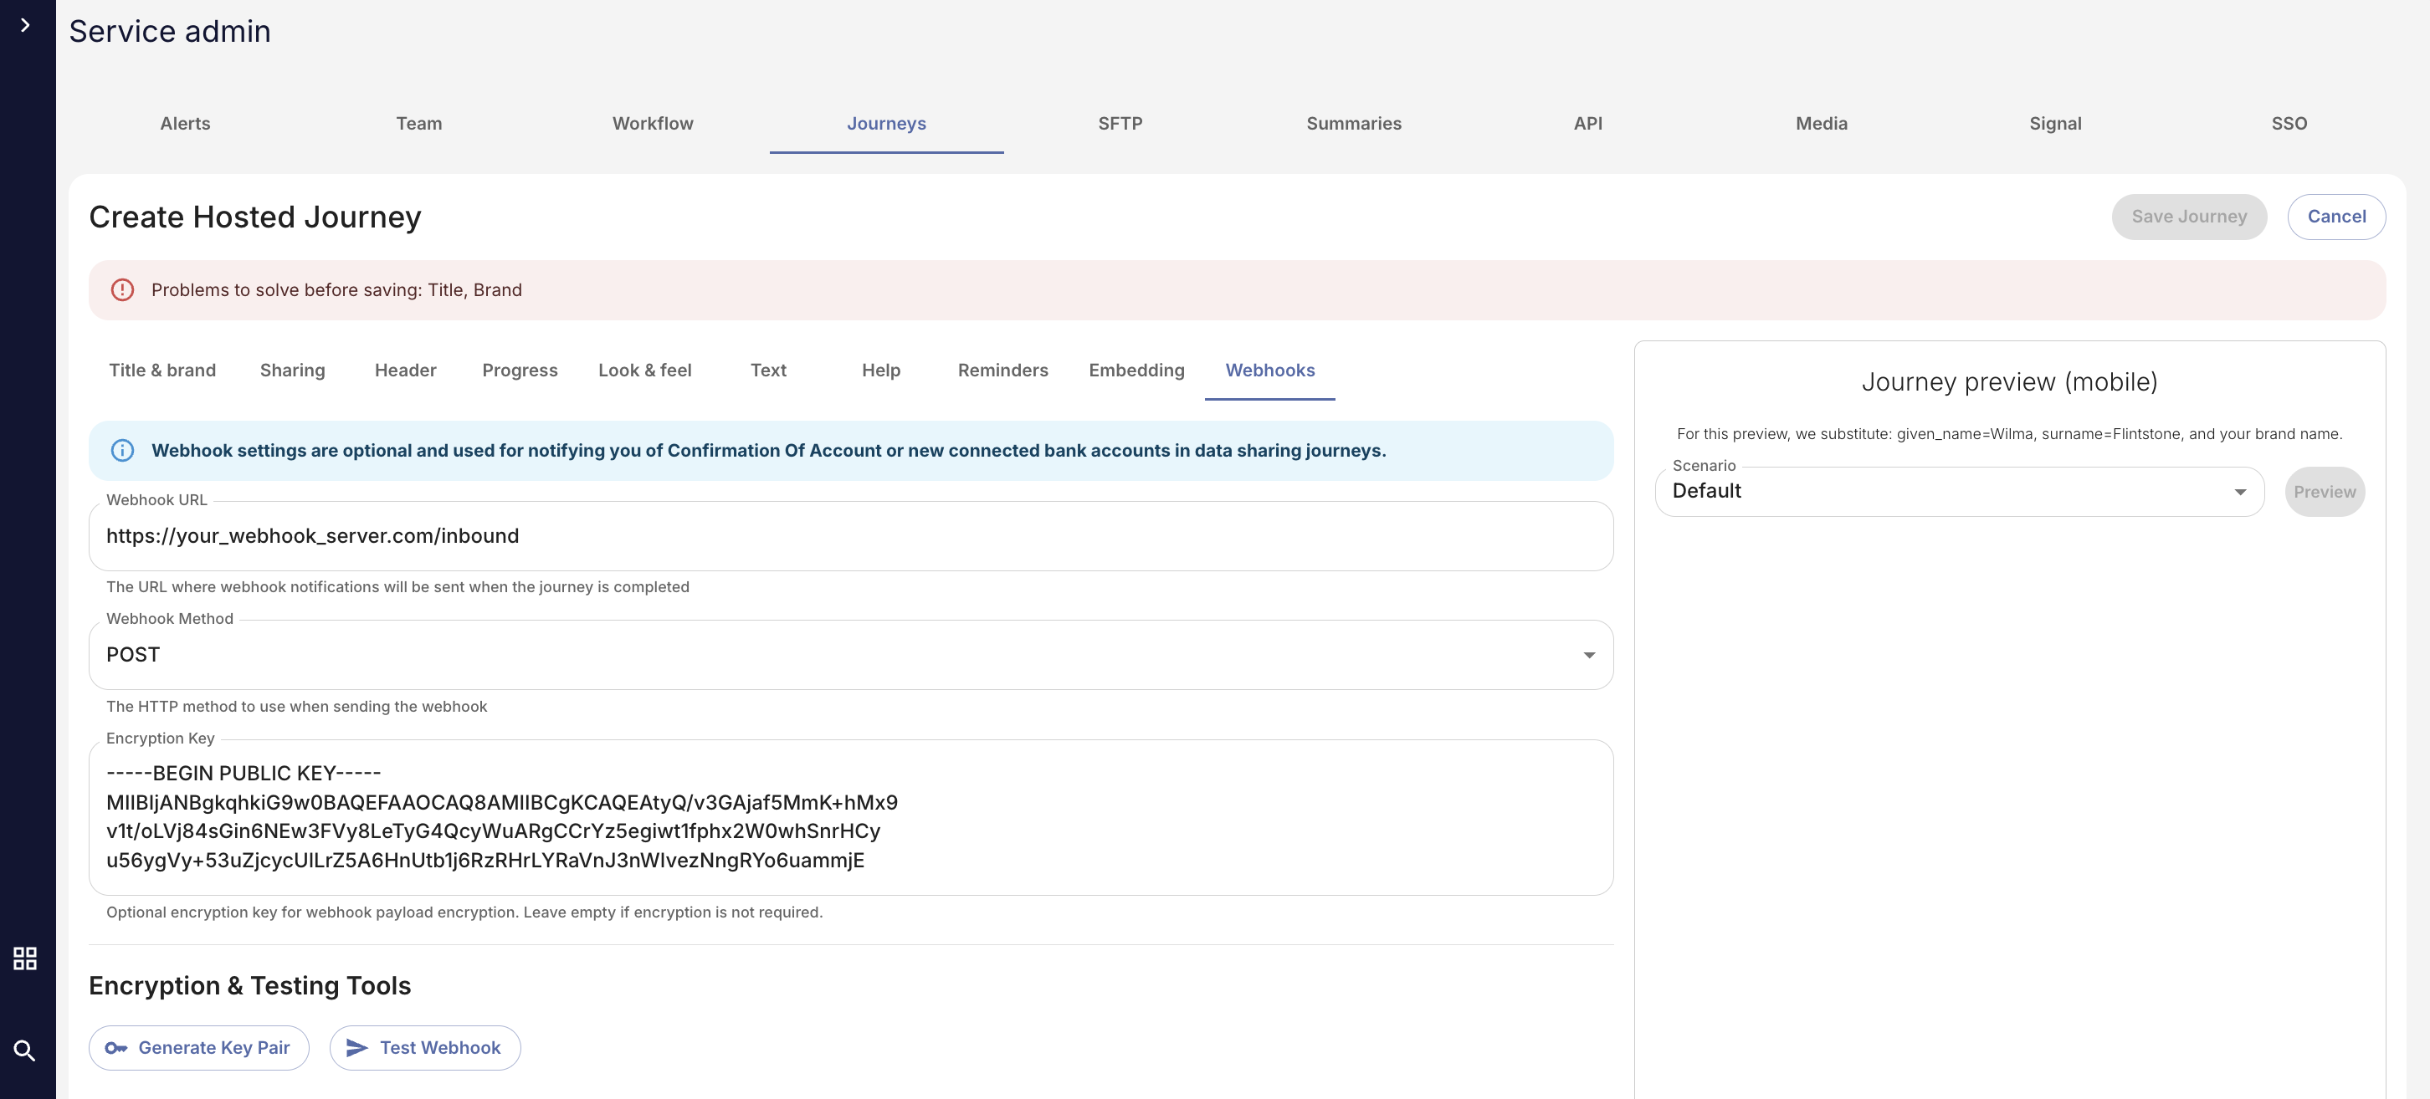Click into the Webhook URL field
This screenshot has height=1099, width=2430.
[x=849, y=536]
